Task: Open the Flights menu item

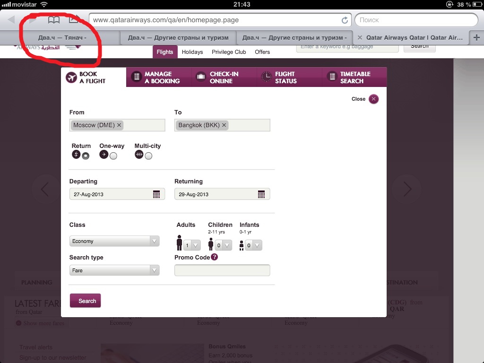Action: coord(165,52)
